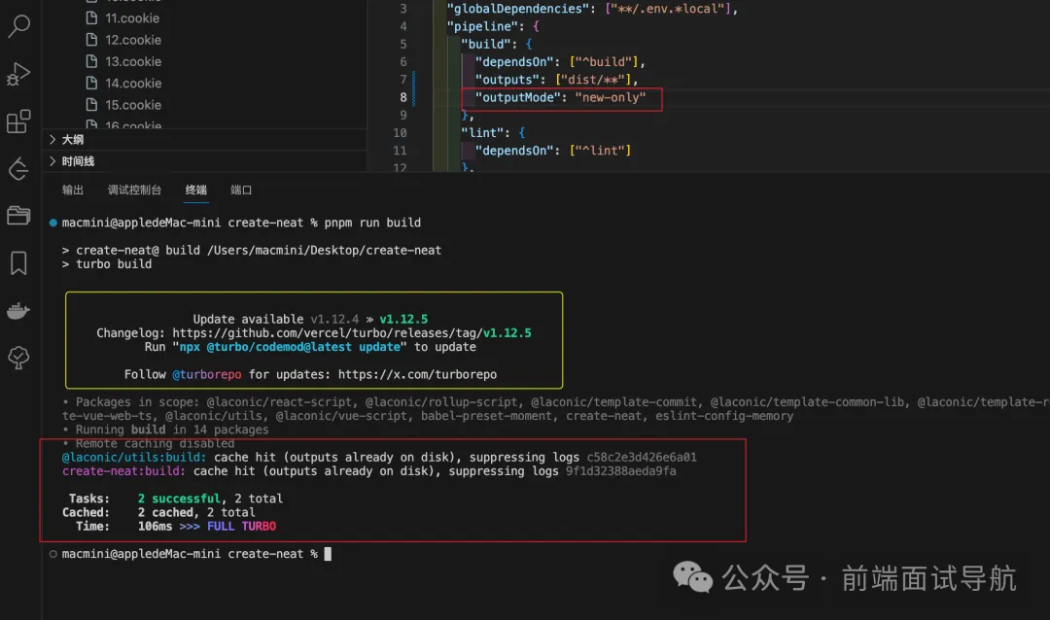Open the Run and Debug view
The width and height of the screenshot is (1050, 620).
18,74
